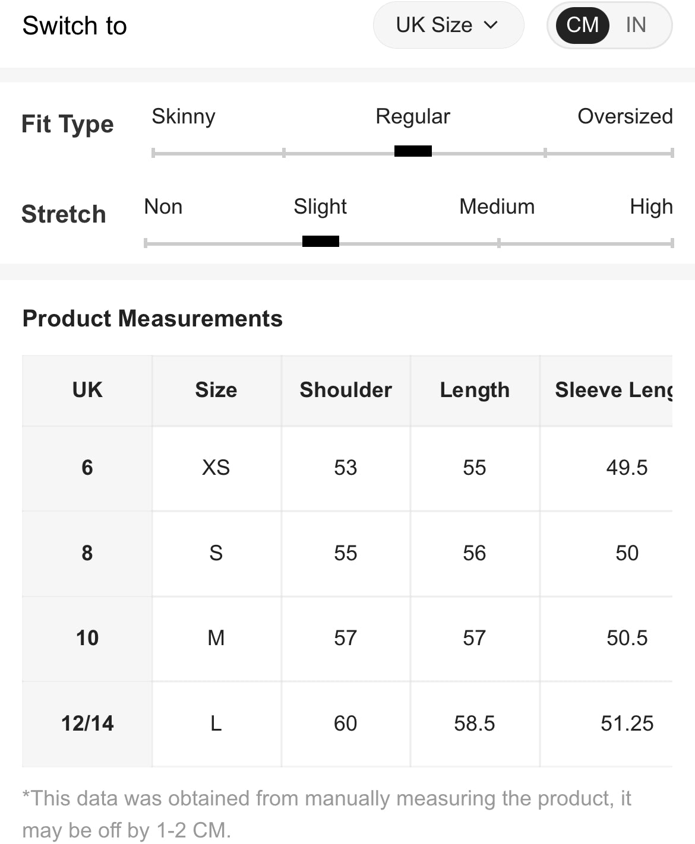
Task: Click the Medium stretch label
Action: click(497, 207)
